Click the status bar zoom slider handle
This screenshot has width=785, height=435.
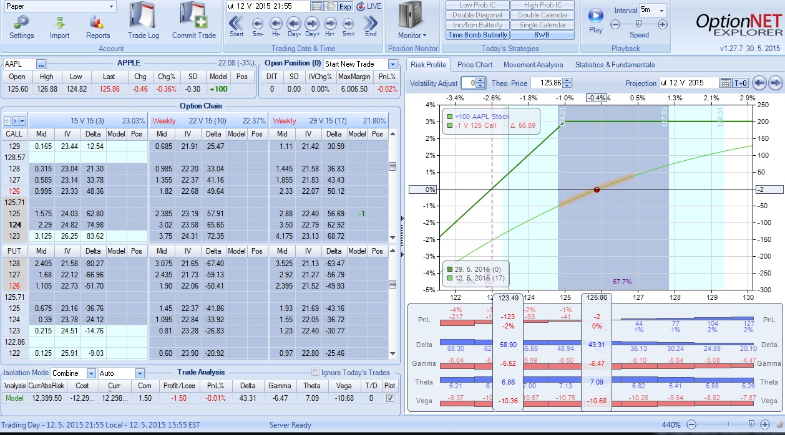pos(751,425)
